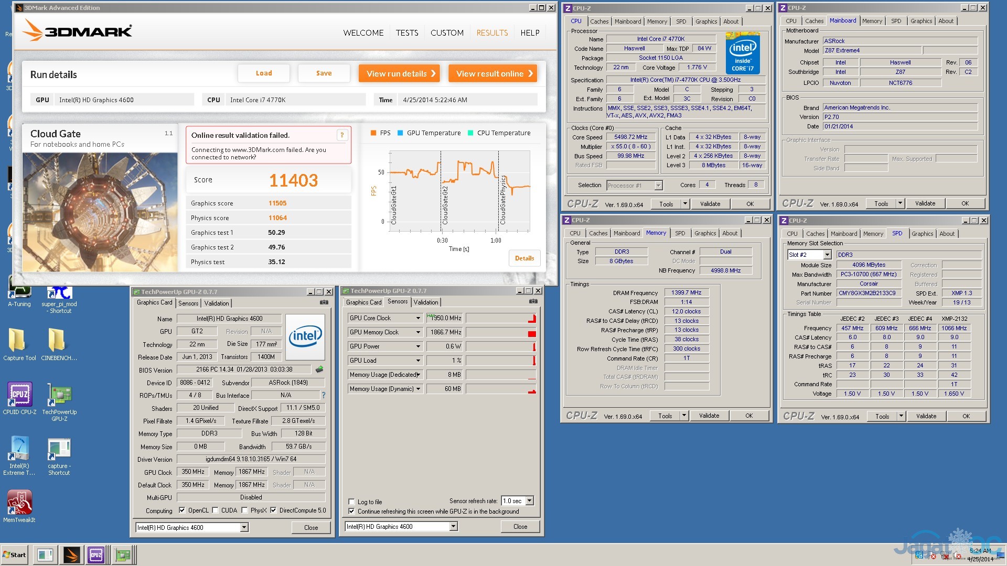Click the BIOS version save chip icon

click(319, 370)
